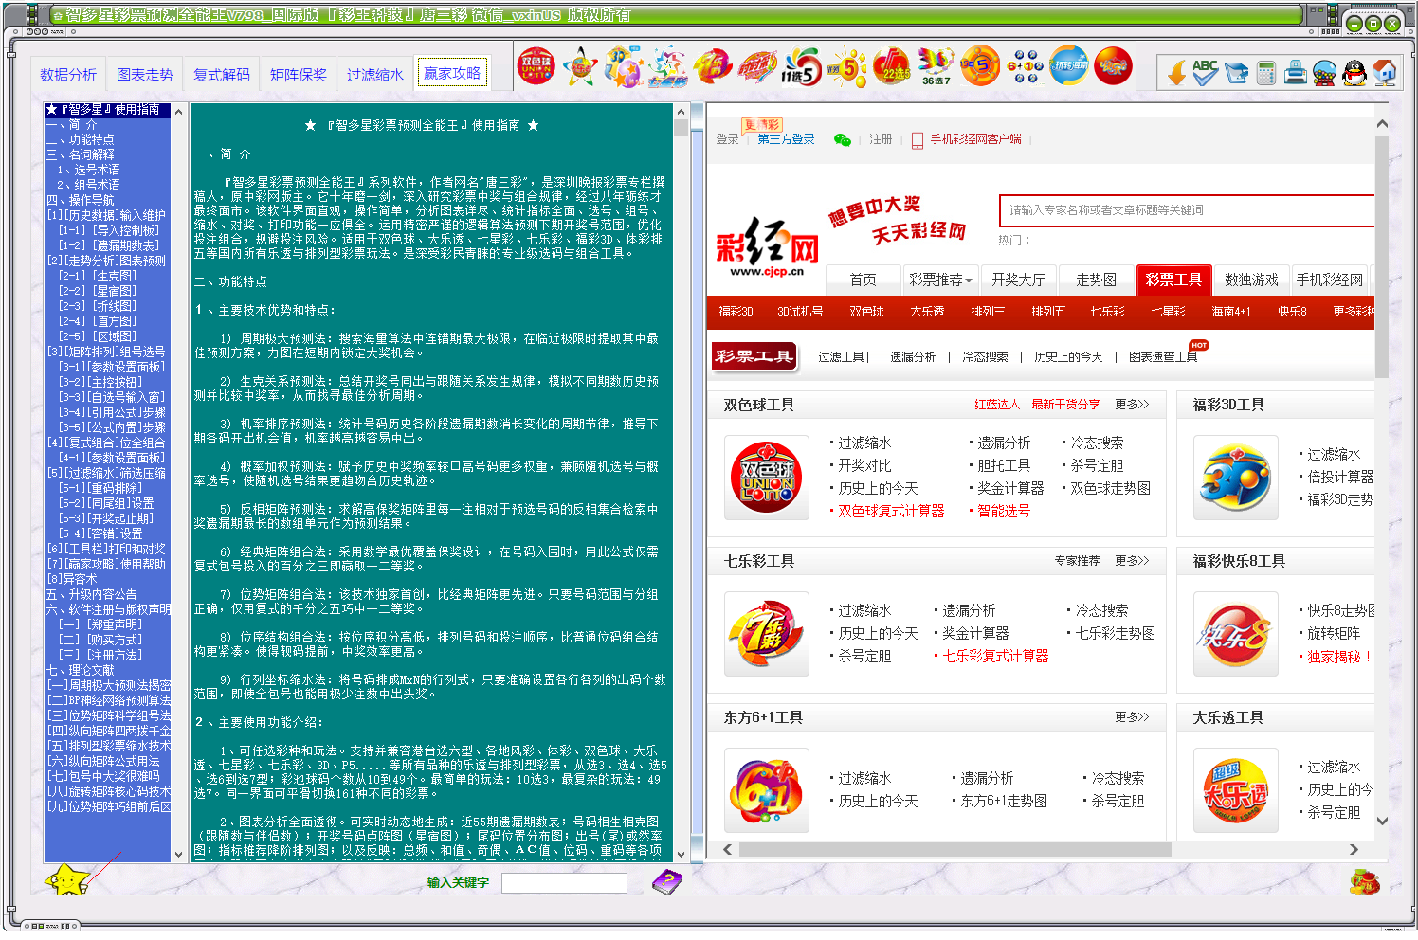Select [二] [购买方式] tree entry
Viewport: 1418px width, 940px height.
click(100, 640)
